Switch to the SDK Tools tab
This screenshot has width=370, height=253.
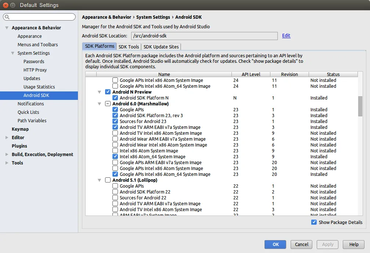tap(129, 47)
